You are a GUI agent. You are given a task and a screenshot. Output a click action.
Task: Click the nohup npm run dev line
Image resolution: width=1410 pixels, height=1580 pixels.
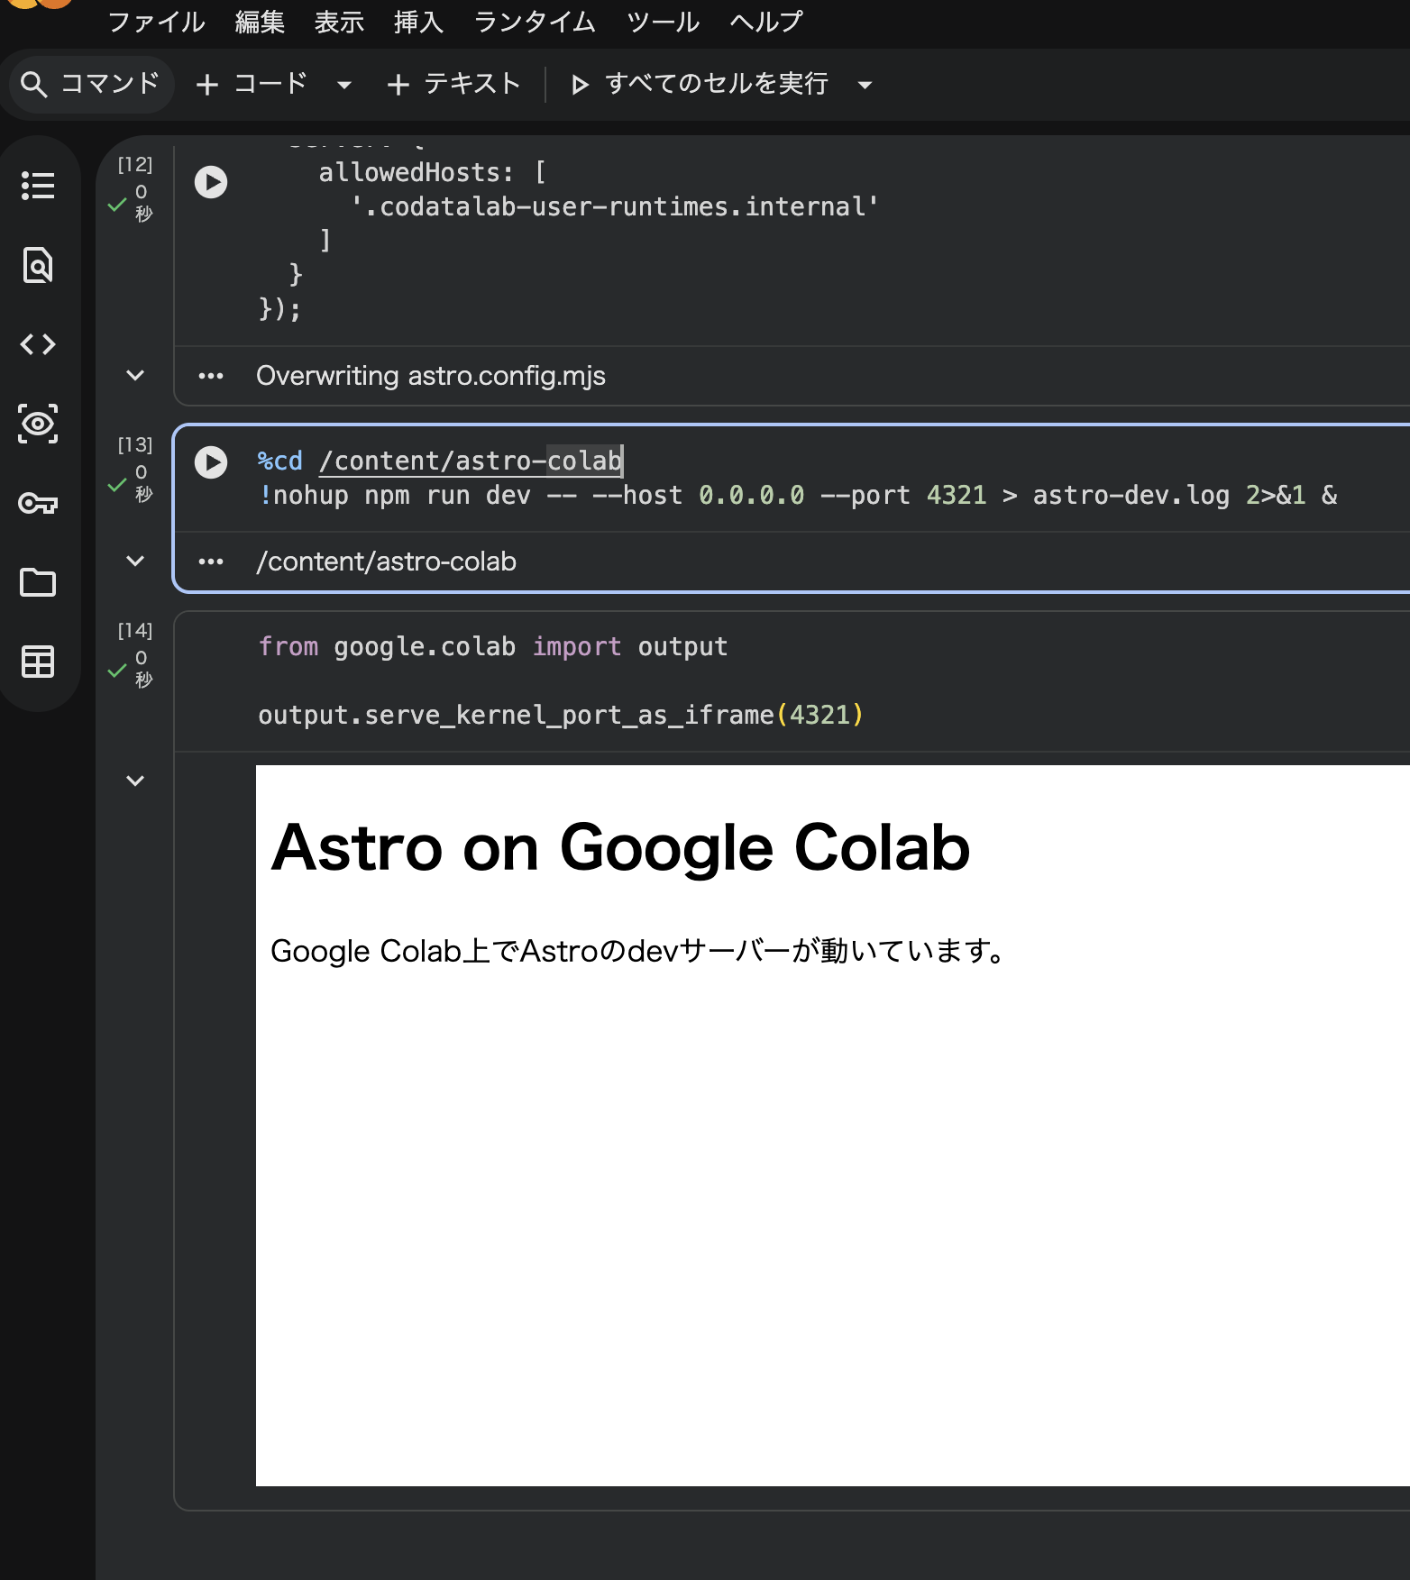point(798,495)
